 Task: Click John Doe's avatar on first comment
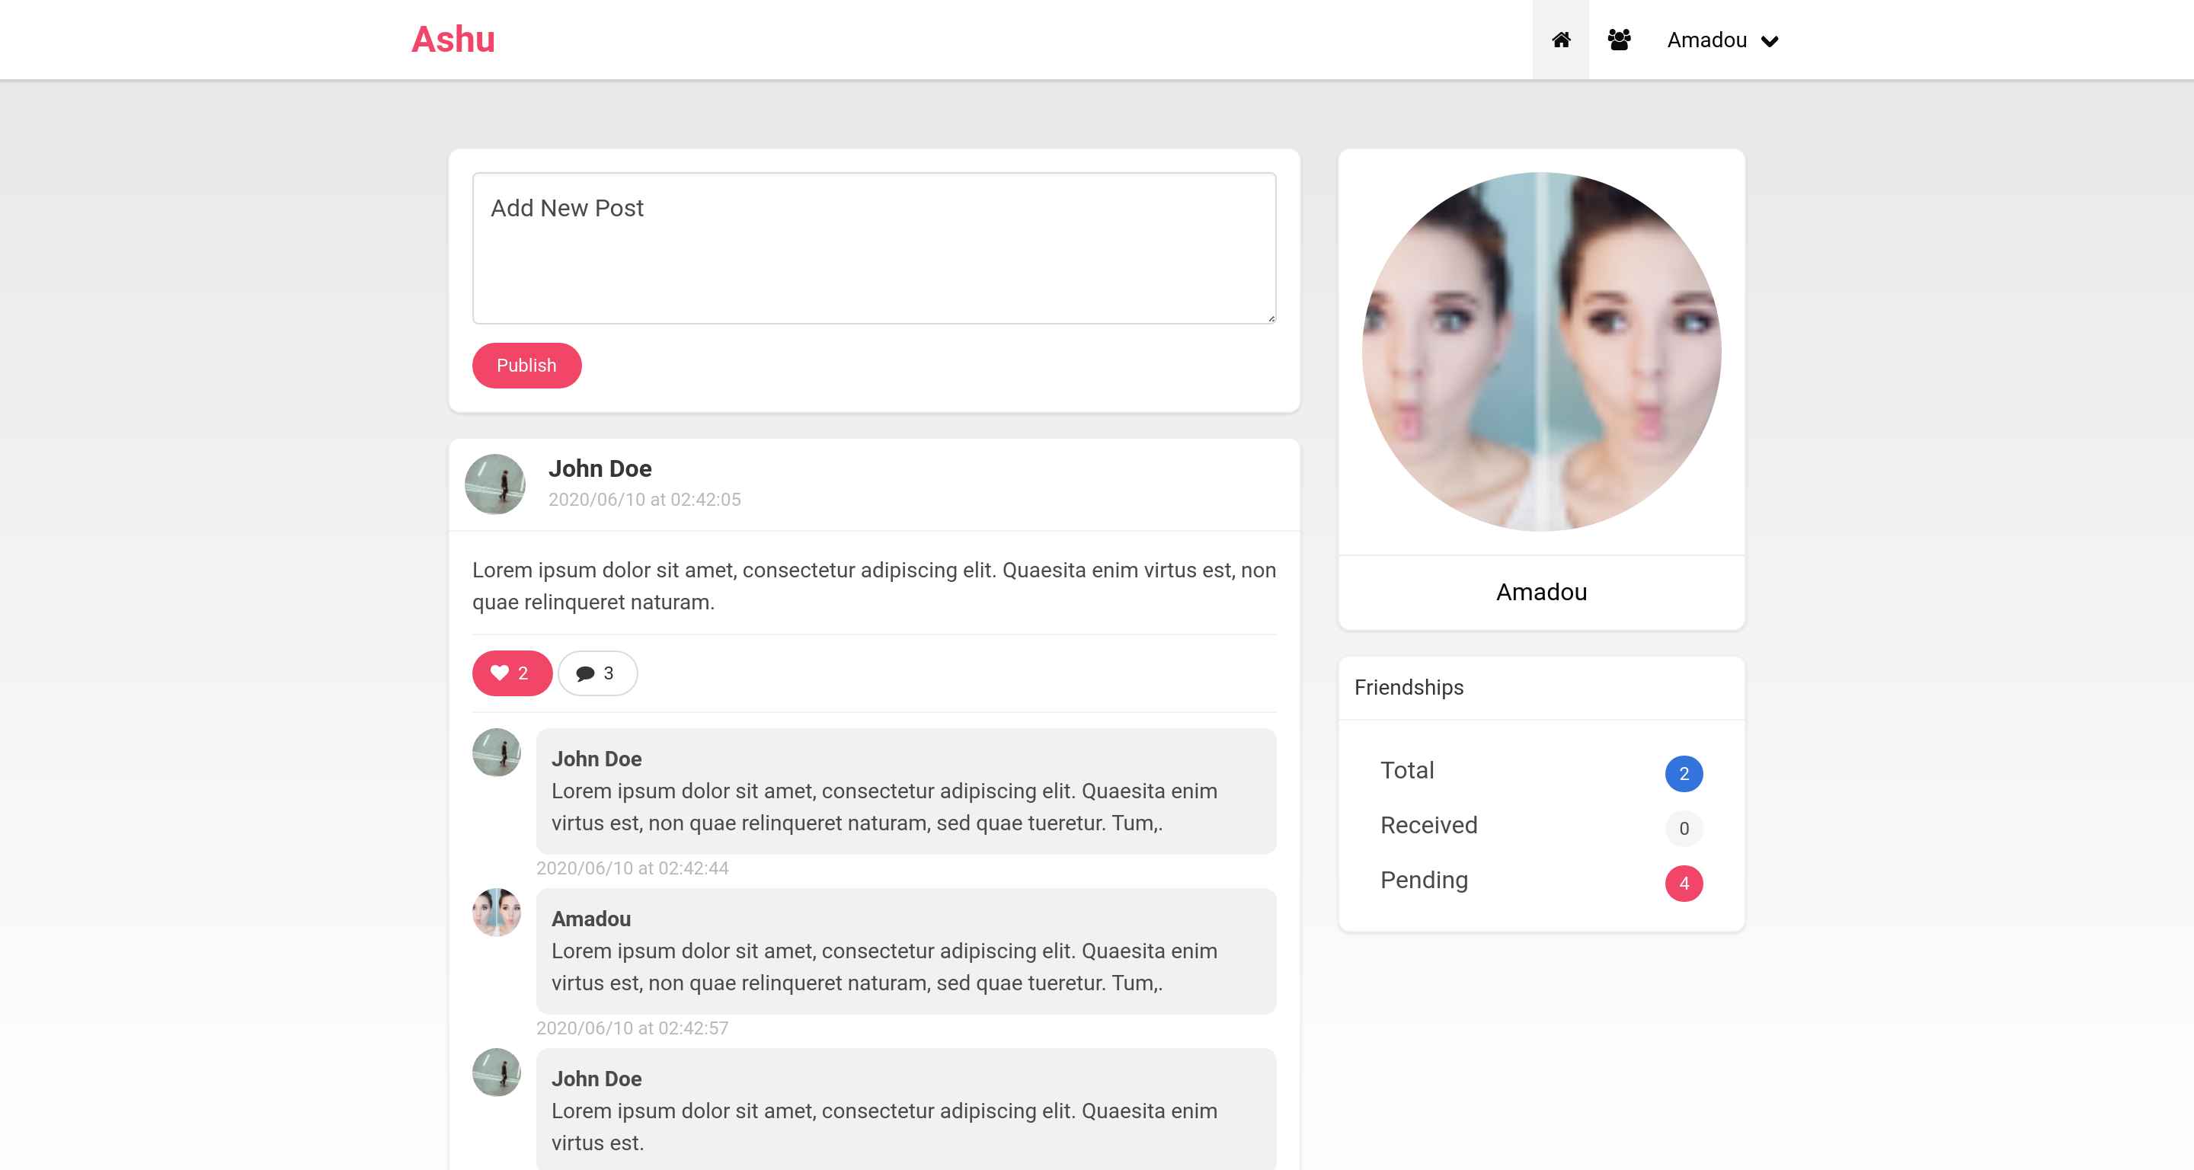point(497,752)
